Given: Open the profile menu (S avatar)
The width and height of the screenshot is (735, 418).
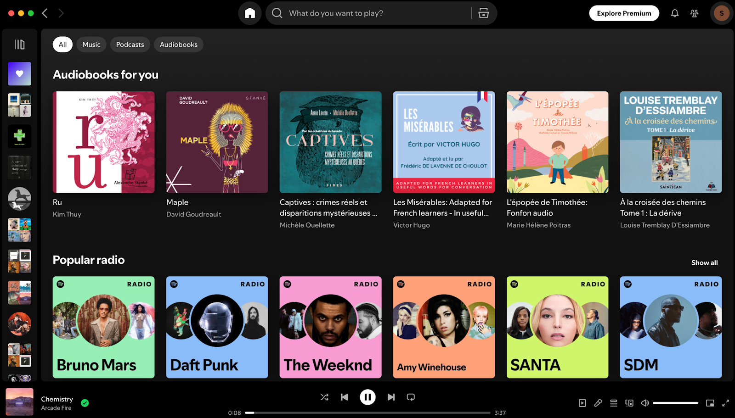Looking at the screenshot, I should 721,13.
